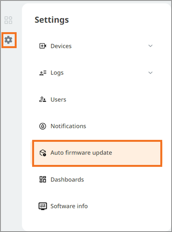Screen dimensions: 172x232
Task: Select the Auto firmware update text
Action: tap(81, 153)
